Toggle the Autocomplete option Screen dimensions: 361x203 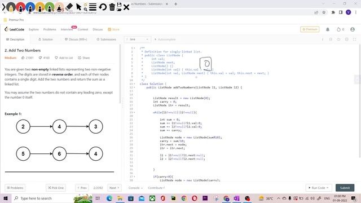click(x=165, y=39)
